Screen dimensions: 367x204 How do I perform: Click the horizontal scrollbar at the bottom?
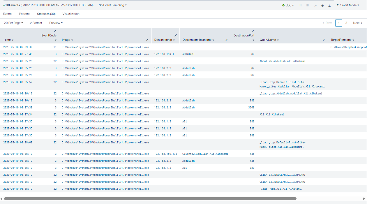150,198
